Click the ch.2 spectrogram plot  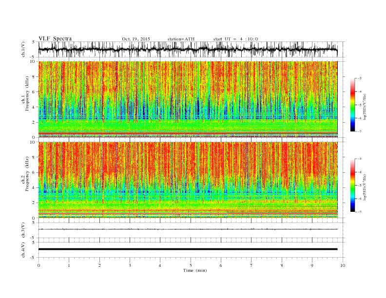point(188,180)
